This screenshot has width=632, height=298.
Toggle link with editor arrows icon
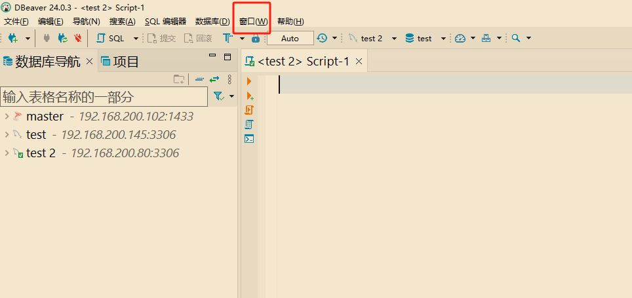pyautogui.click(x=214, y=79)
